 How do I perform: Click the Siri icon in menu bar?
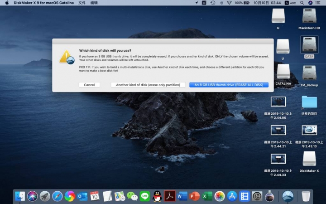[x=310, y=3]
